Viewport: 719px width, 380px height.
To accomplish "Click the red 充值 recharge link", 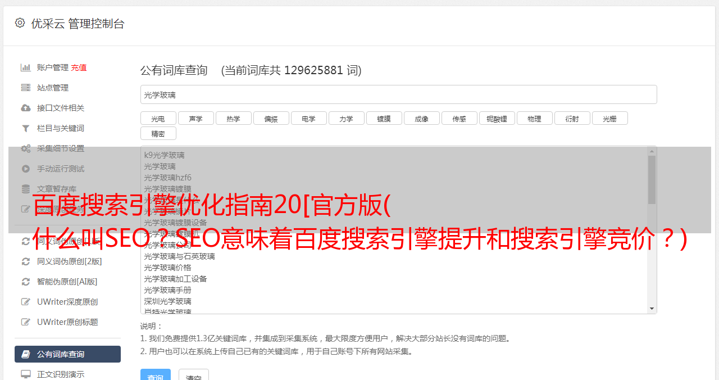I will pos(79,67).
